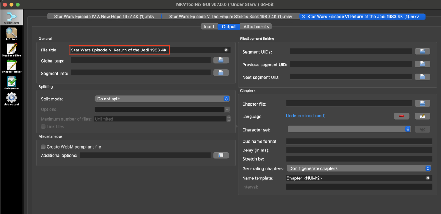
Task: Clear the File title field text
Action: coord(226,50)
